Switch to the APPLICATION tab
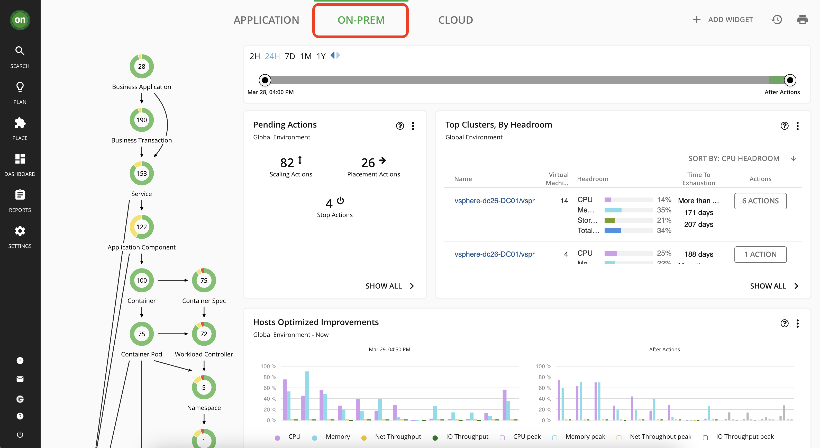The width and height of the screenshot is (820, 448). point(267,20)
